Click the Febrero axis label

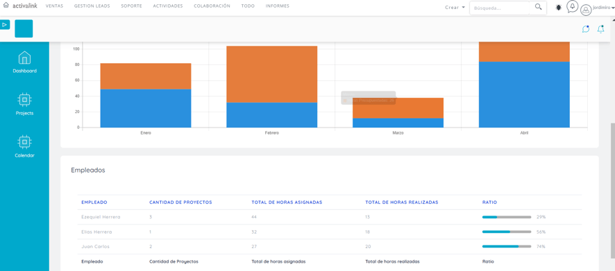272,133
